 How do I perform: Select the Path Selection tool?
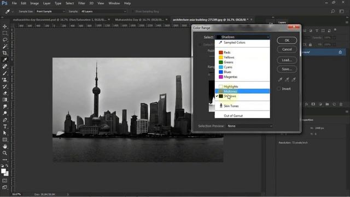tap(5, 133)
